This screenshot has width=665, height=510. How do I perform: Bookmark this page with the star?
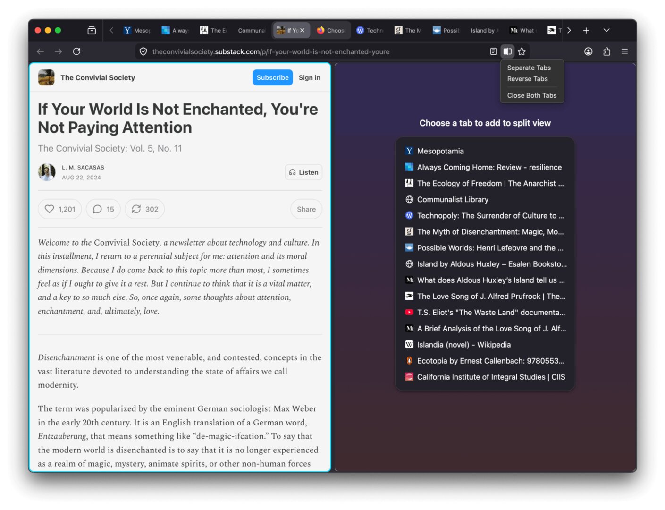pyautogui.click(x=522, y=51)
